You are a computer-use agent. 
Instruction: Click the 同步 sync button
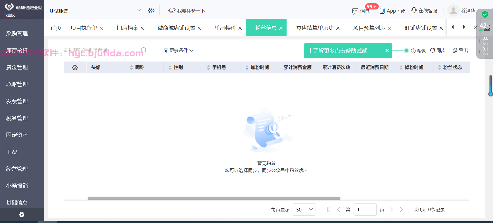[x=438, y=50]
